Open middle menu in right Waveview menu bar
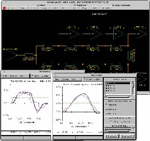The width and height of the screenshot is (150, 141). click(65, 79)
